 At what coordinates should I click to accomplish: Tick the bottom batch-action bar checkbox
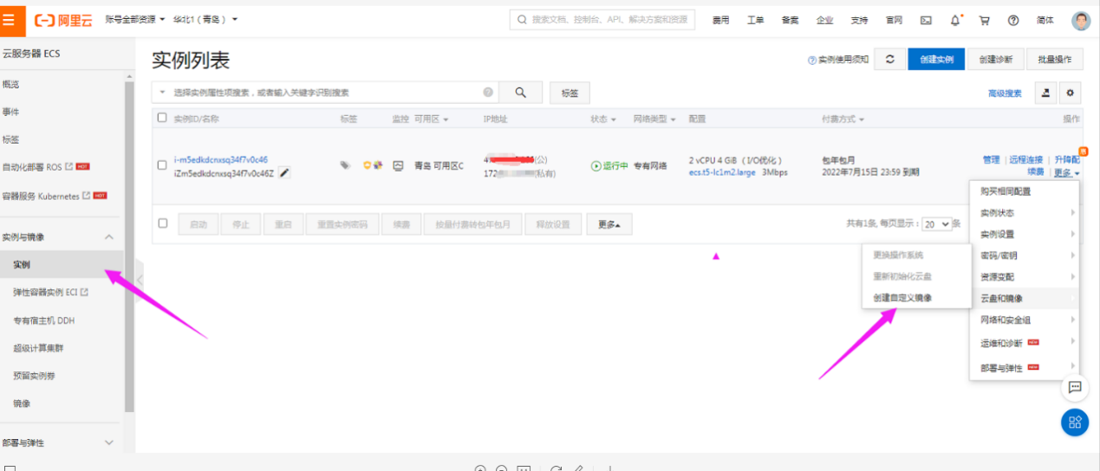pyautogui.click(x=162, y=223)
